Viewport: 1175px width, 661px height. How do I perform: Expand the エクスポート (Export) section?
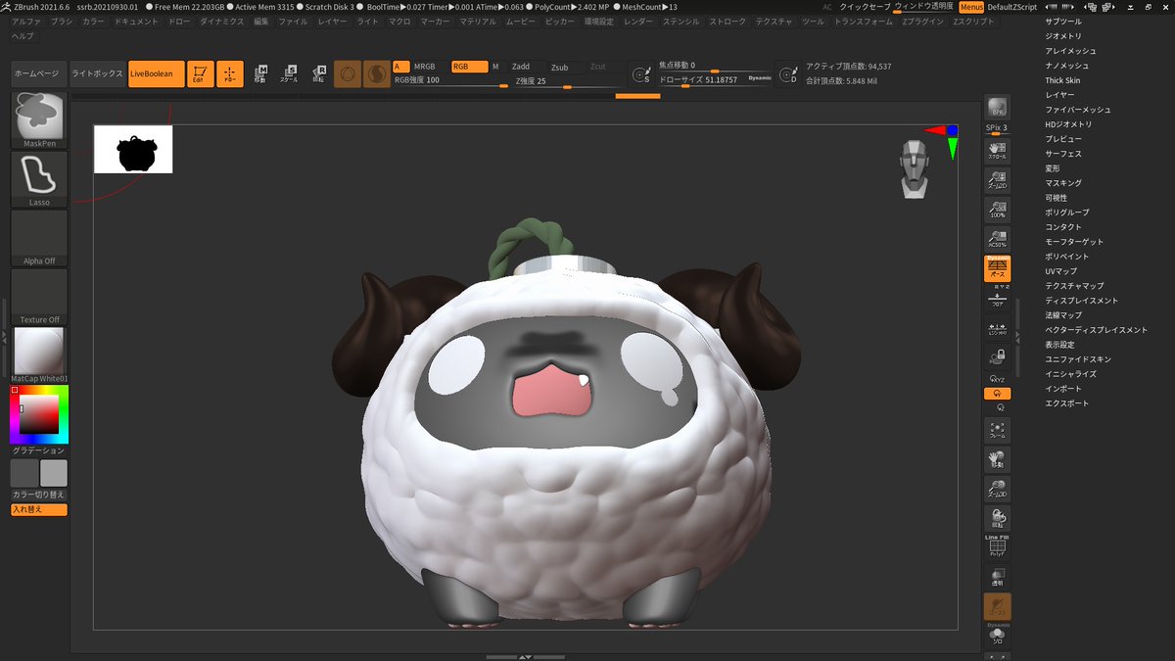(x=1066, y=402)
